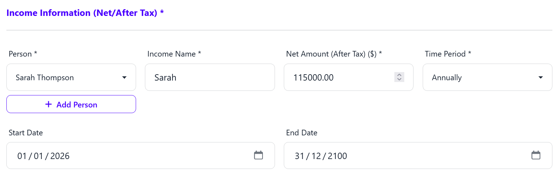Select the year 2026 in Start Date
This screenshot has width=557, height=176.
tap(60, 156)
